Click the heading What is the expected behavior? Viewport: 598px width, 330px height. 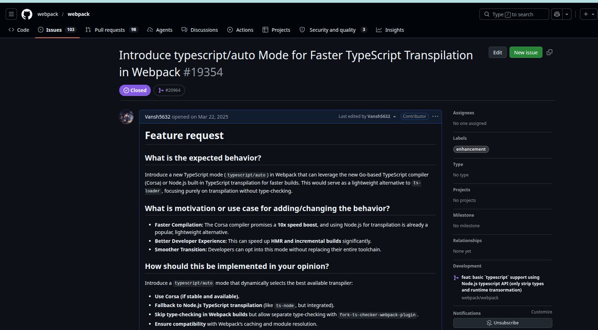[x=203, y=158]
